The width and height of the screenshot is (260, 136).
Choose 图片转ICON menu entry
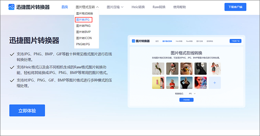point(84,38)
